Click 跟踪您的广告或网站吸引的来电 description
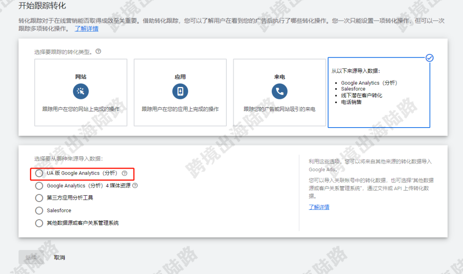This screenshot has width=463, height=274. 280,109
